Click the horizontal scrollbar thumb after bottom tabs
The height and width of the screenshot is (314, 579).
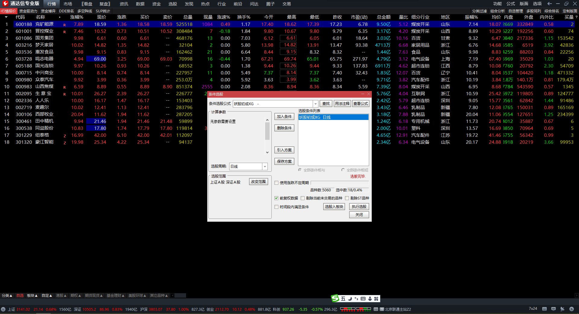tap(180, 296)
